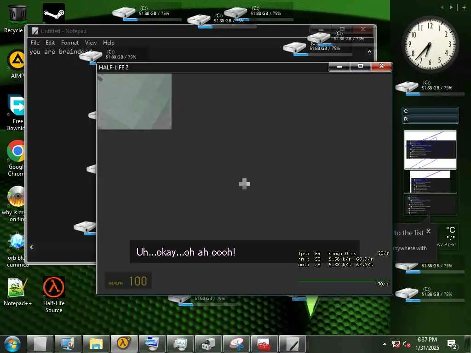Image resolution: width=471 pixels, height=353 pixels.
Task: Launch Half-Life Source desktop shortcut
Action: pos(54,295)
